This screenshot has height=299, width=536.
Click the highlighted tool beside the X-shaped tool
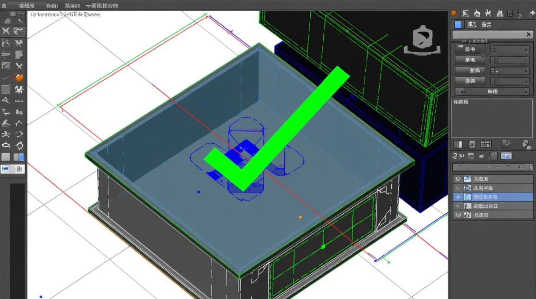19,31
